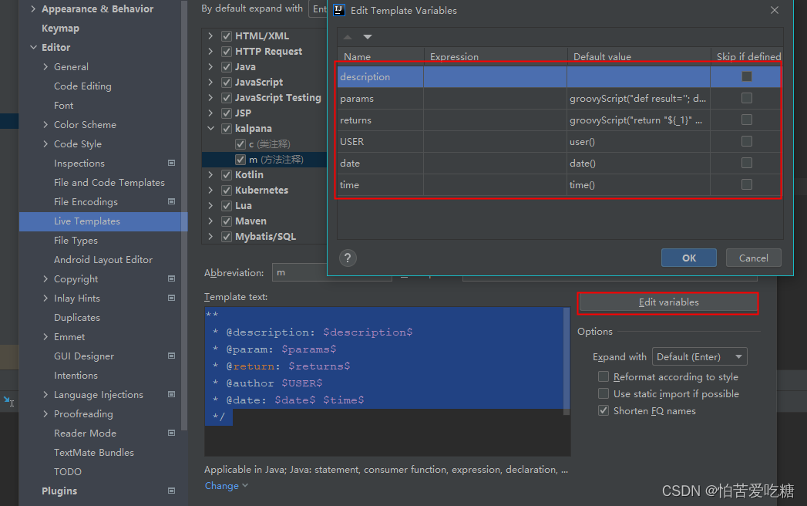
Task: Click Cancel in Edit Template Variables
Action: pos(754,258)
